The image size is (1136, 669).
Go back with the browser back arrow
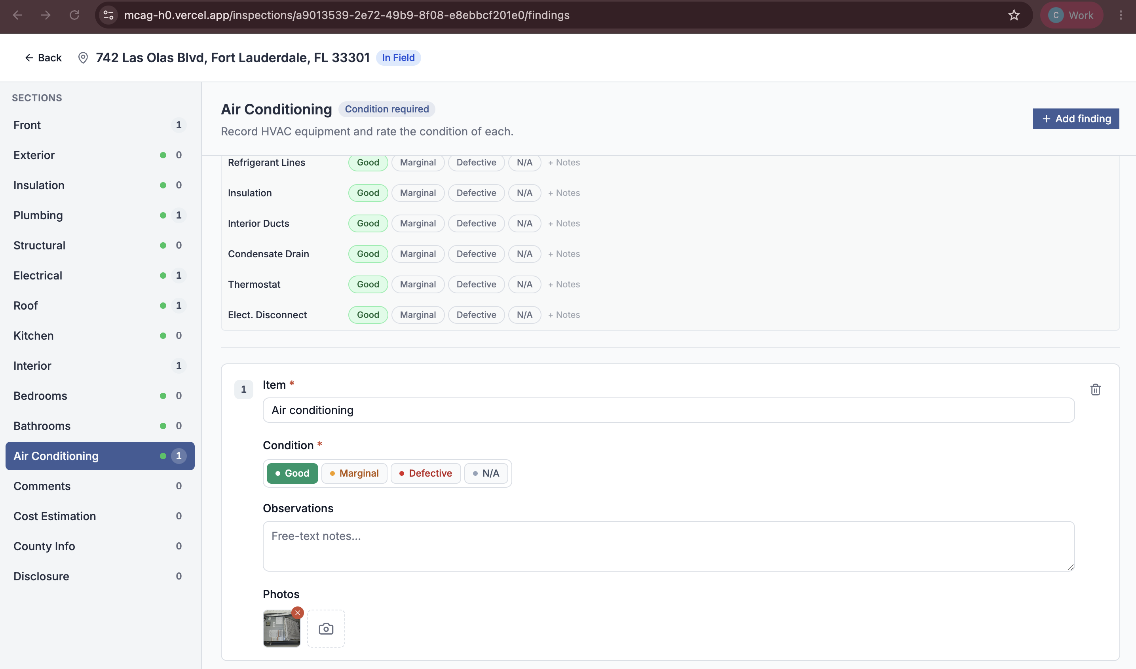[17, 15]
